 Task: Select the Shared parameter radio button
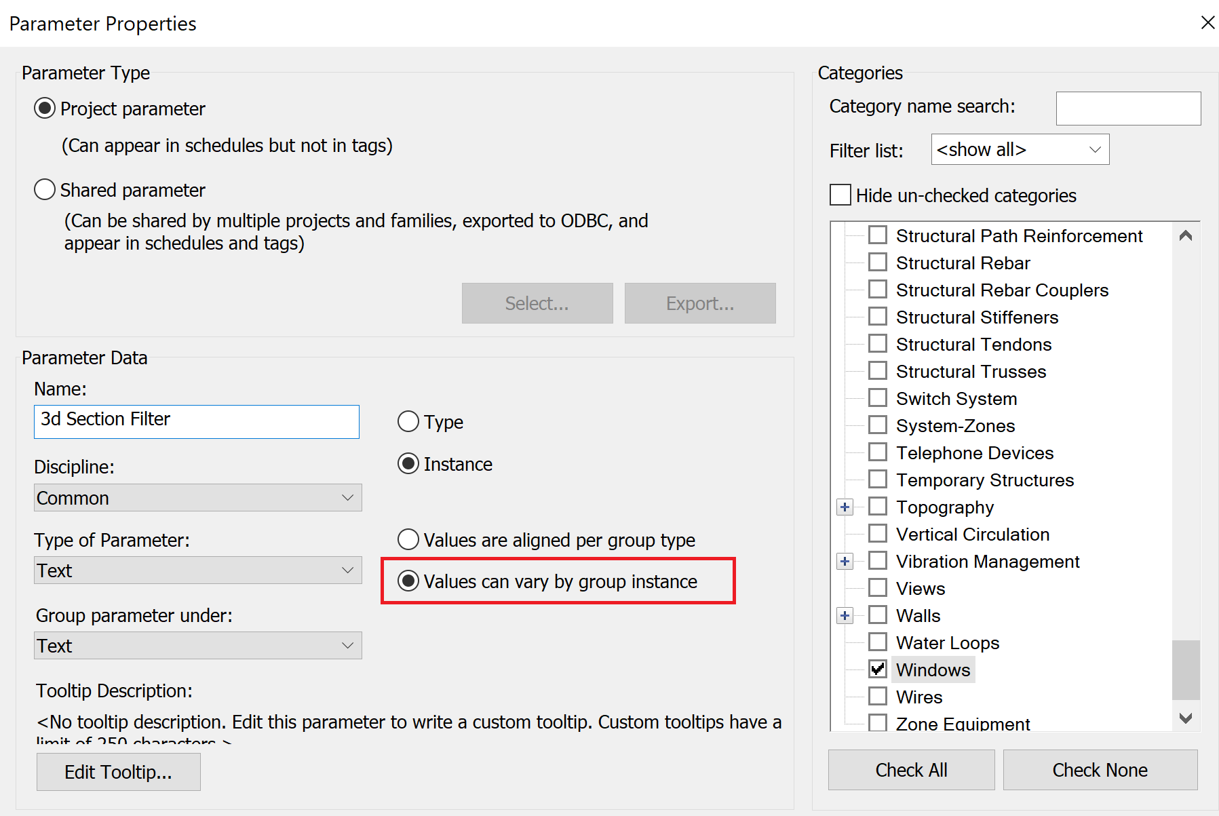[45, 190]
